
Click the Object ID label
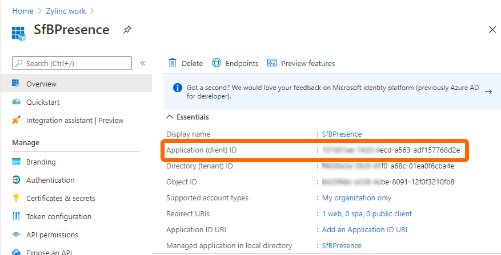182,182
